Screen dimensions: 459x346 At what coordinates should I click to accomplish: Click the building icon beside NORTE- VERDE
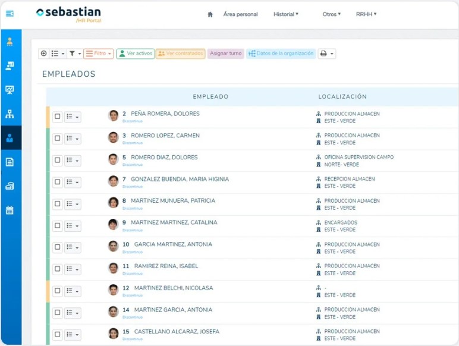(x=319, y=165)
